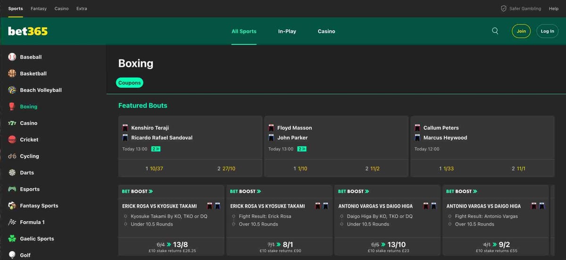The height and width of the screenshot is (260, 566).
Task: Bet on Floyd Masson at 1/10
Action: point(300,168)
